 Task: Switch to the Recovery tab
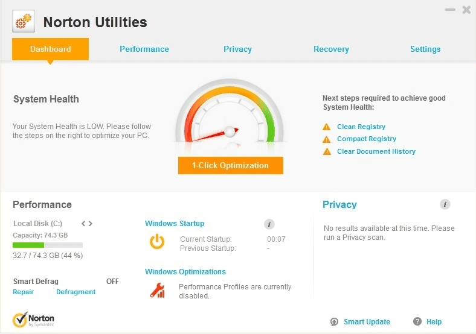pos(331,49)
